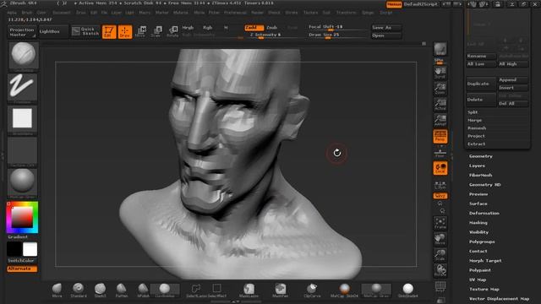
Task: Expand the Remesh section
Action: 477,128
